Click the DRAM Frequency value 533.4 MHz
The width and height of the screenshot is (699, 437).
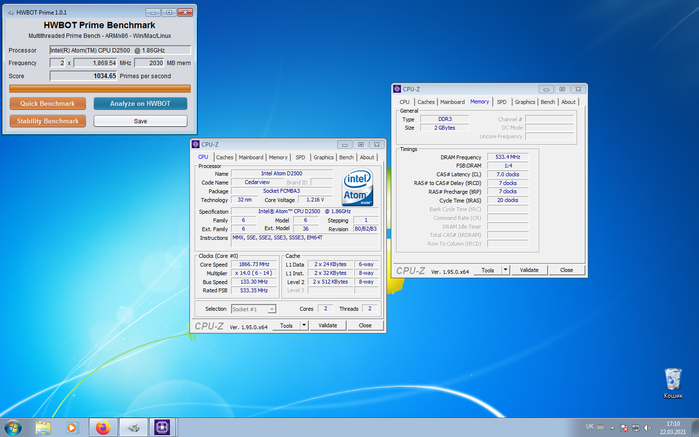[508, 157]
